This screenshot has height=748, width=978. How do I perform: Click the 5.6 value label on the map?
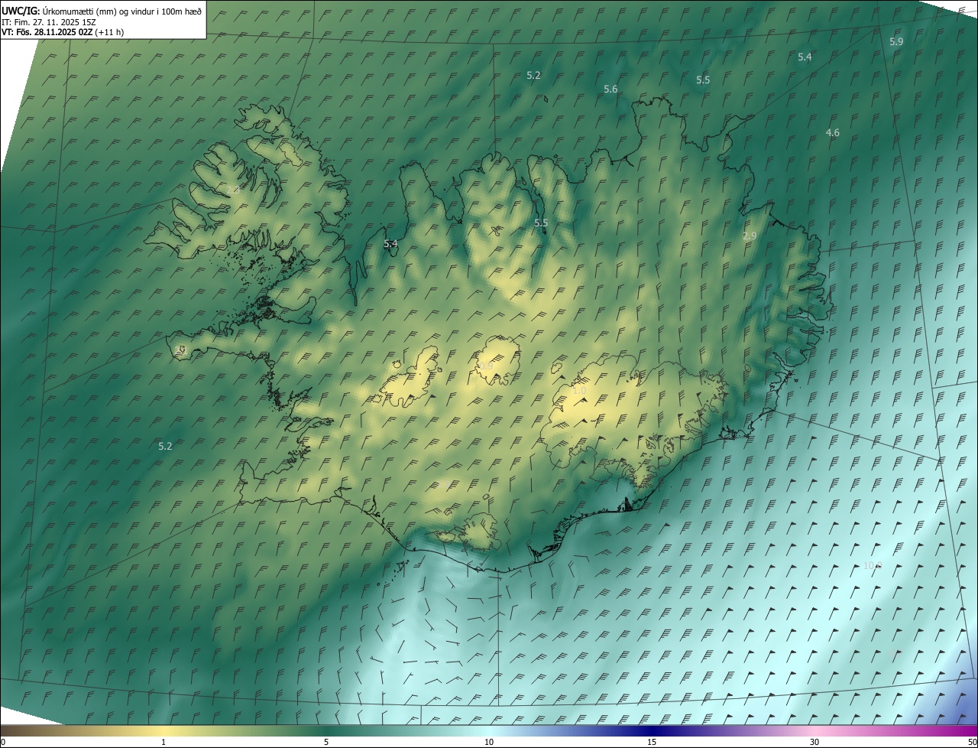610,89
